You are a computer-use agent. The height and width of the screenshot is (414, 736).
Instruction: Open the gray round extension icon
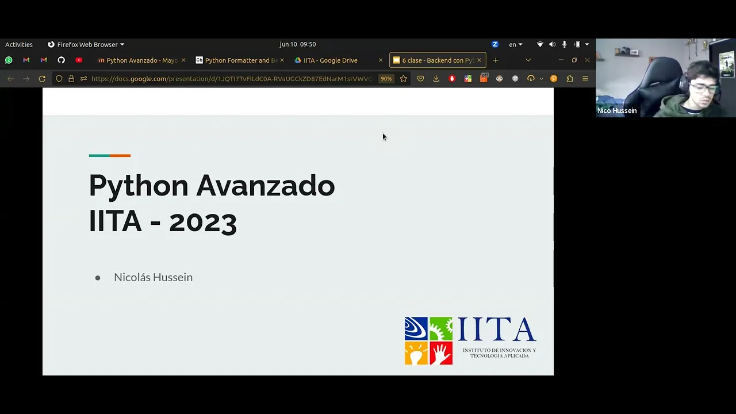coord(515,79)
